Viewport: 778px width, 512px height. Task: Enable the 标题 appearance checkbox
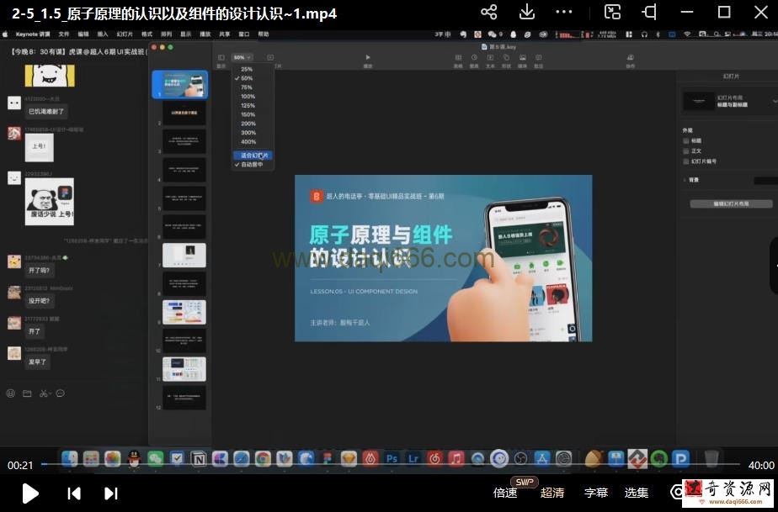click(687, 140)
